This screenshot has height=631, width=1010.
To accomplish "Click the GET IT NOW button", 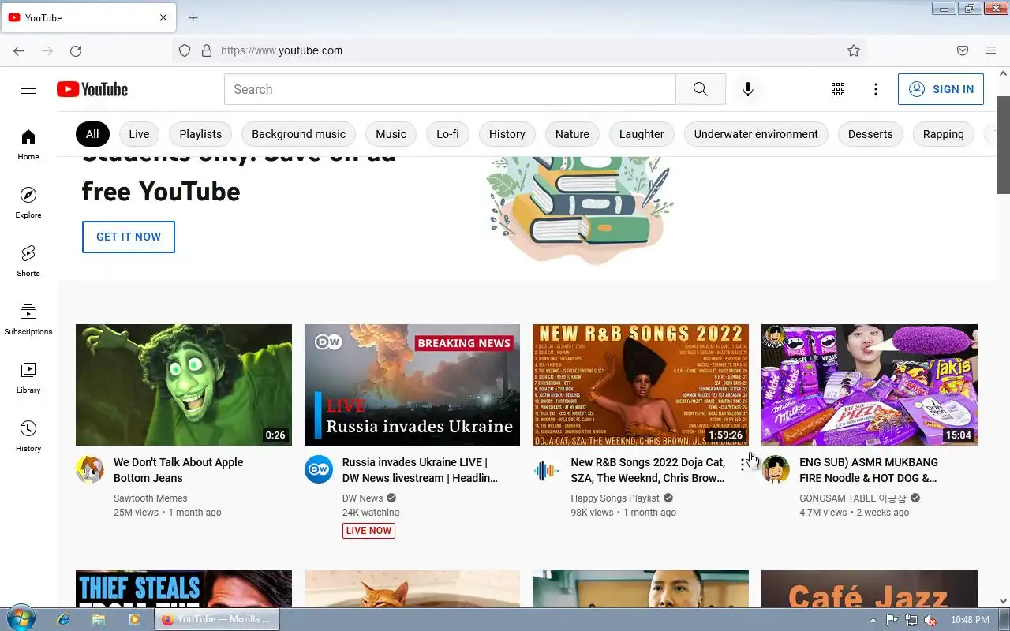I will click(129, 237).
